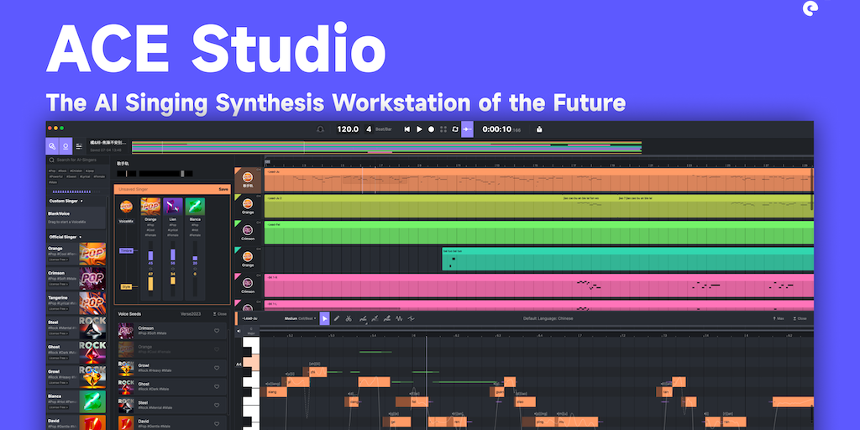
Task: Select Crimson in the Official Singer list
Action: click(x=76, y=278)
